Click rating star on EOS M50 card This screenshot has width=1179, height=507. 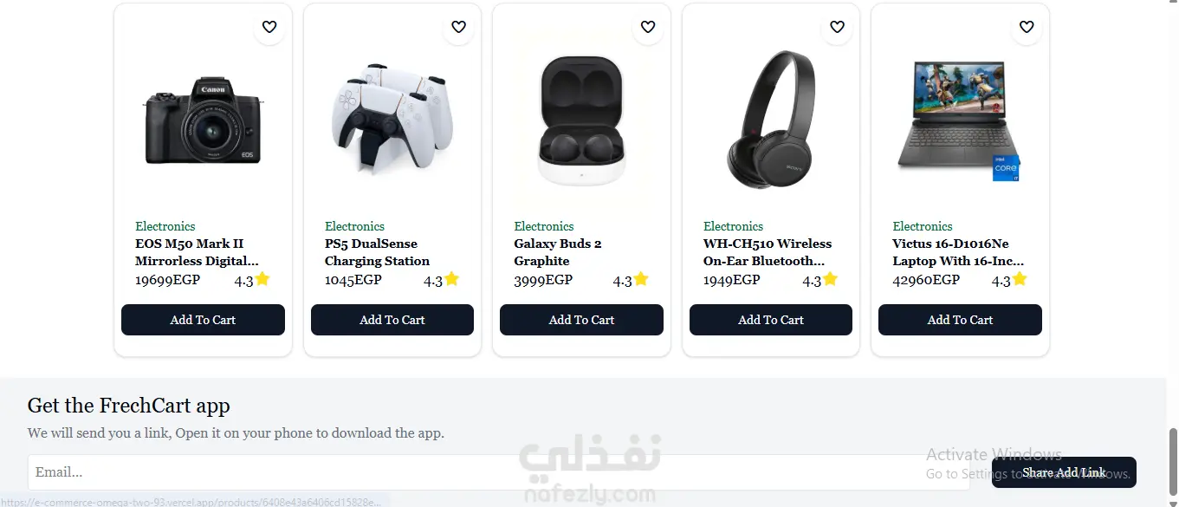(x=262, y=279)
